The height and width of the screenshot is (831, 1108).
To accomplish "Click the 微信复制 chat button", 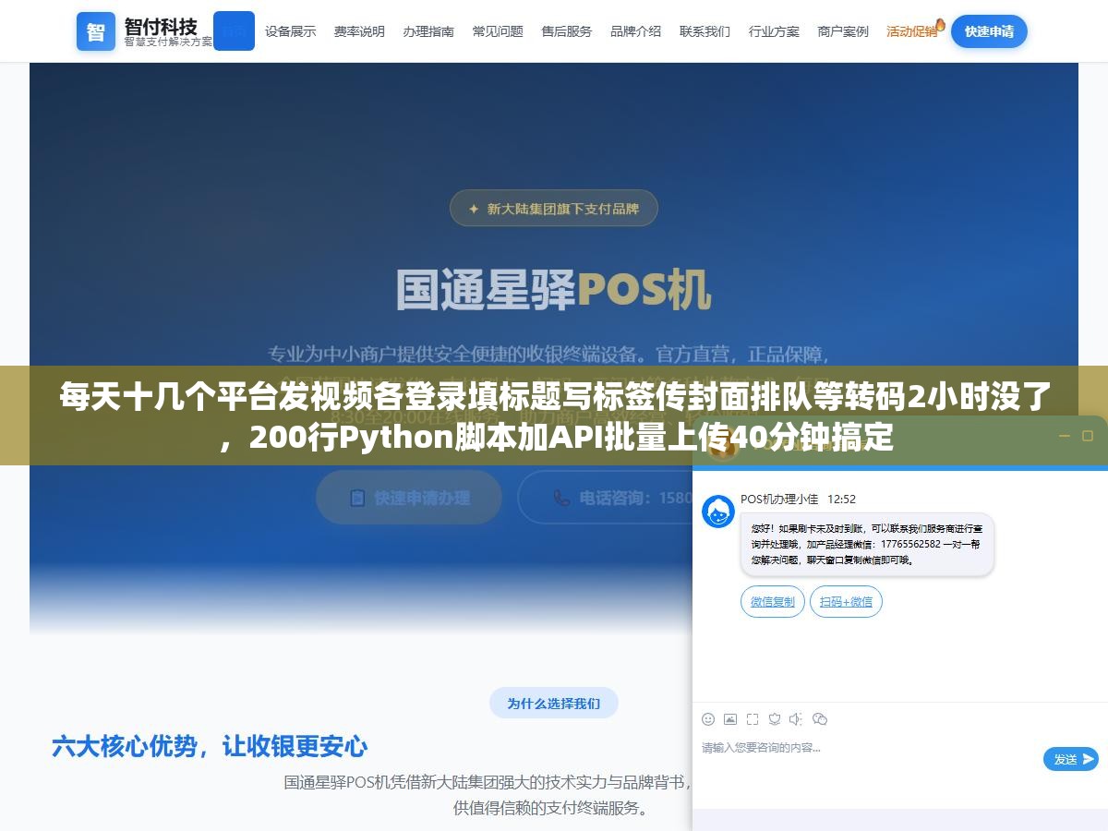I will click(x=773, y=602).
